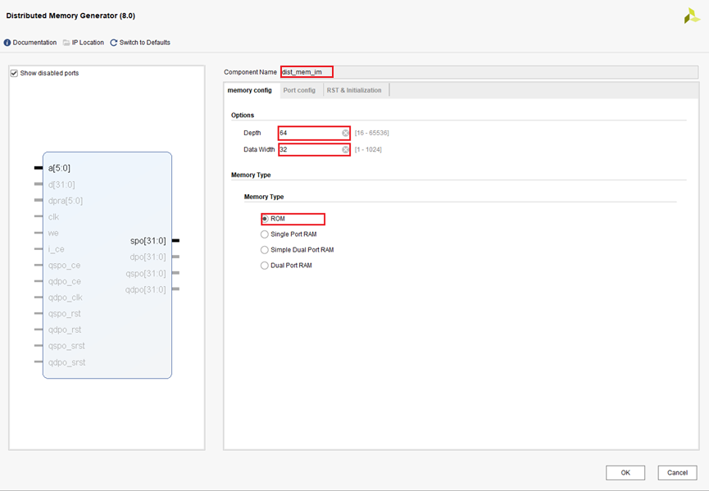Uncheck Show disabled ports checkbox
This screenshot has width=709, height=491.
click(14, 74)
